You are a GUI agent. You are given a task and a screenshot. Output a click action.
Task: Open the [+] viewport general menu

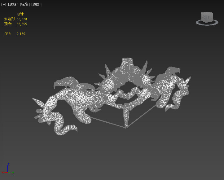4,4
